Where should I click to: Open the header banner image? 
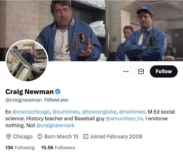point(91,31)
